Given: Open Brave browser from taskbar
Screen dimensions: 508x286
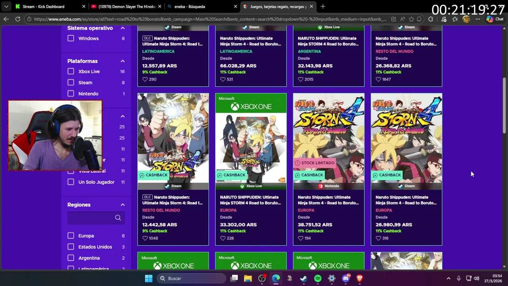Looking at the screenshot, I should (x=359, y=278).
